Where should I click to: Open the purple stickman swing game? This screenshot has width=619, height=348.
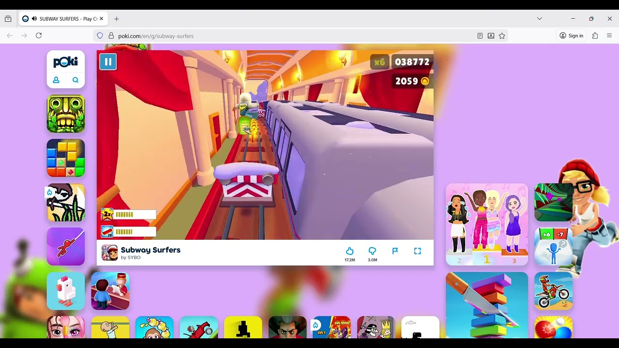(66, 246)
